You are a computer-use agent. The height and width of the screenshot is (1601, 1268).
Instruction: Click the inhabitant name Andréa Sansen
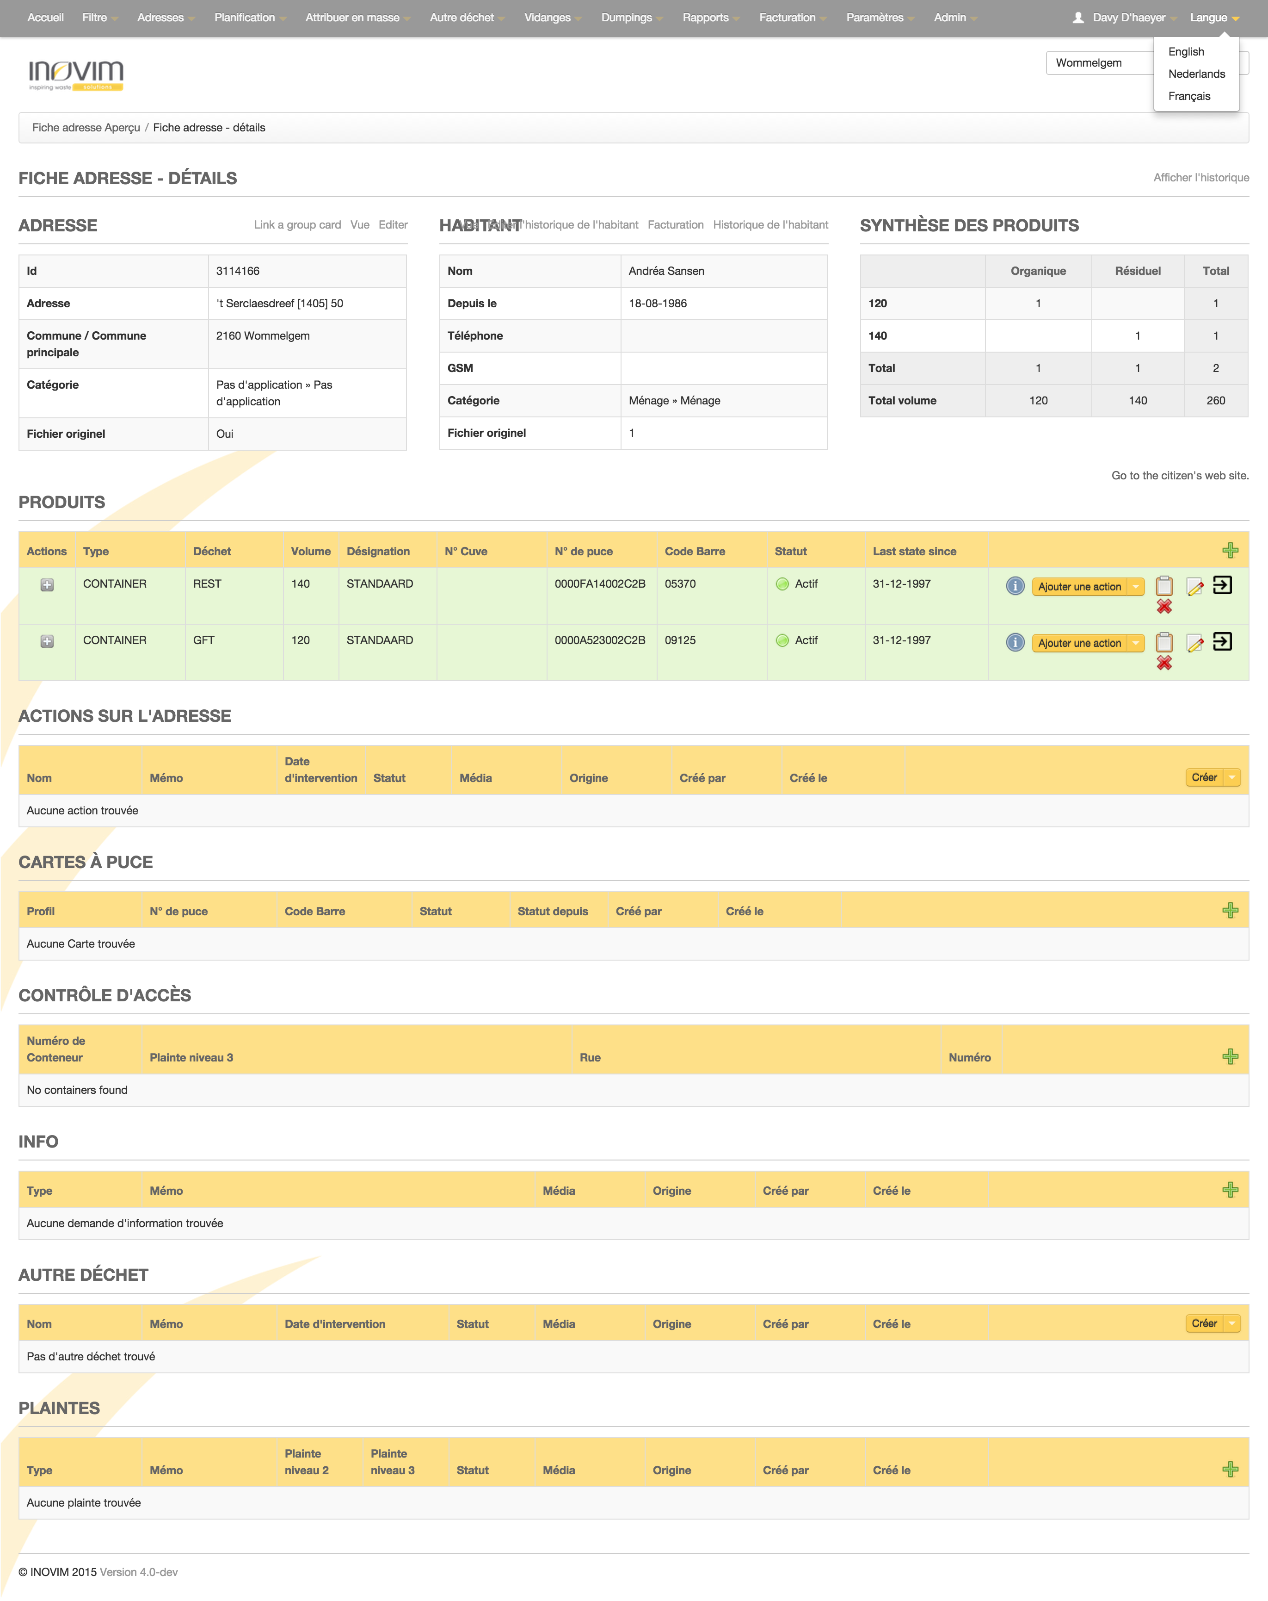click(666, 271)
